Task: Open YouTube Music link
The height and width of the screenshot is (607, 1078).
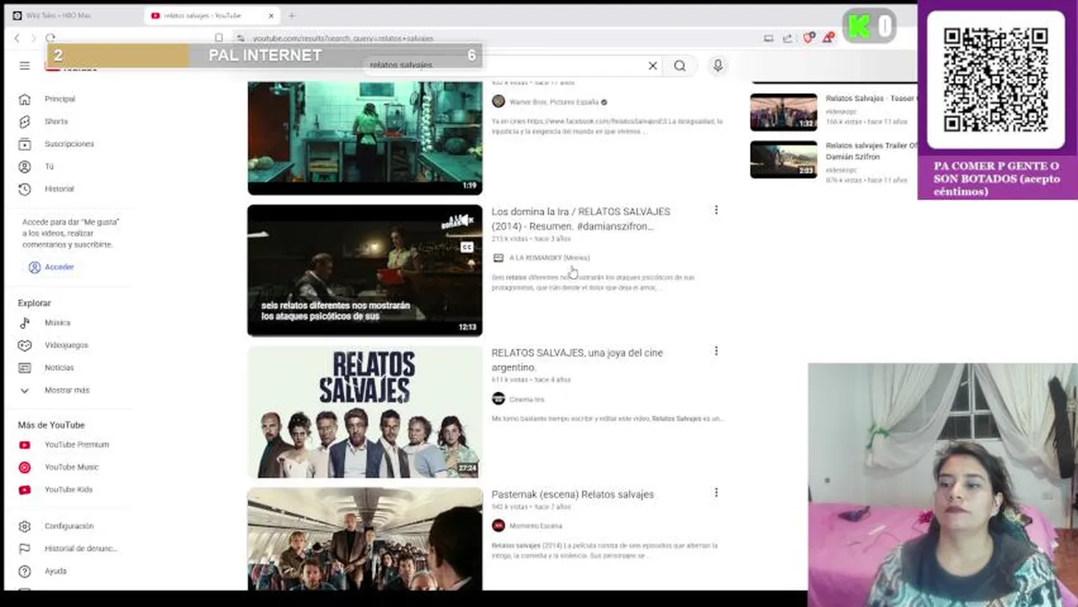Action: pyautogui.click(x=71, y=467)
